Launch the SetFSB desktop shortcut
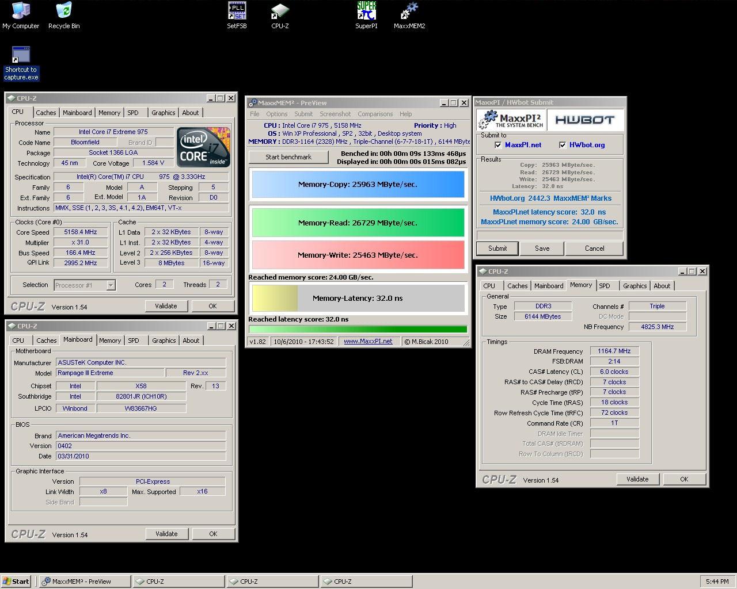The width and height of the screenshot is (737, 589). coord(237,16)
